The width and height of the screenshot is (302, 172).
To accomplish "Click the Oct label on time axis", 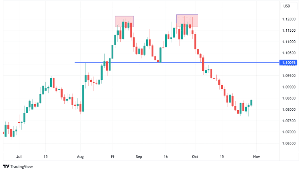I will pos(195,157).
